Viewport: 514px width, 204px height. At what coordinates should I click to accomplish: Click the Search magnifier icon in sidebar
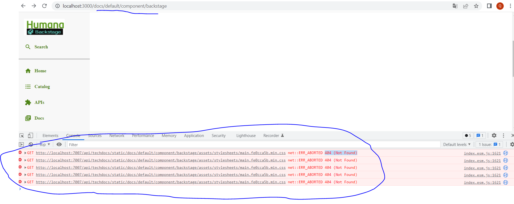click(28, 47)
